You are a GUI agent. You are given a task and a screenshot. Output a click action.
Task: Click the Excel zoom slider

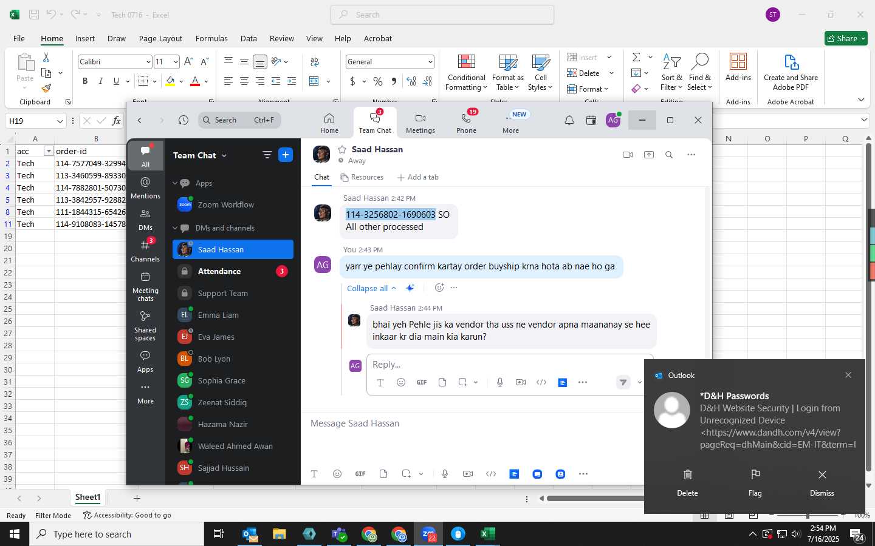coord(808,515)
